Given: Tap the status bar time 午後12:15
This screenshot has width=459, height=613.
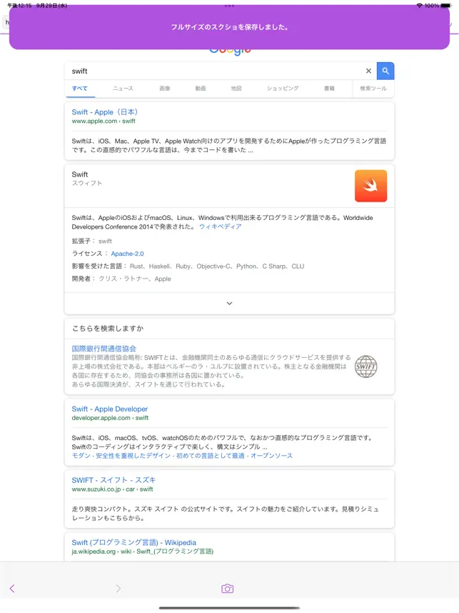Looking at the screenshot, I should [x=19, y=6].
